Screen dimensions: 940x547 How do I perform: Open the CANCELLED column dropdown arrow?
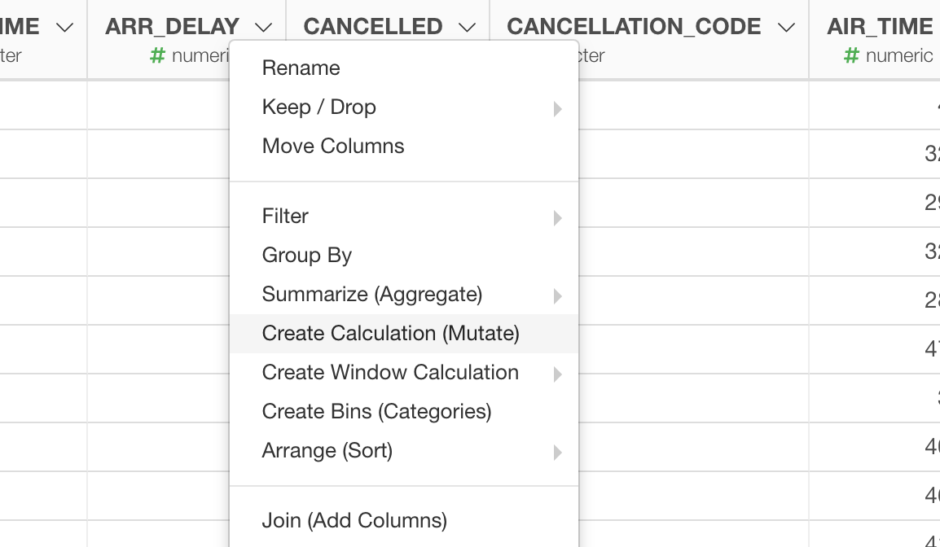(467, 27)
